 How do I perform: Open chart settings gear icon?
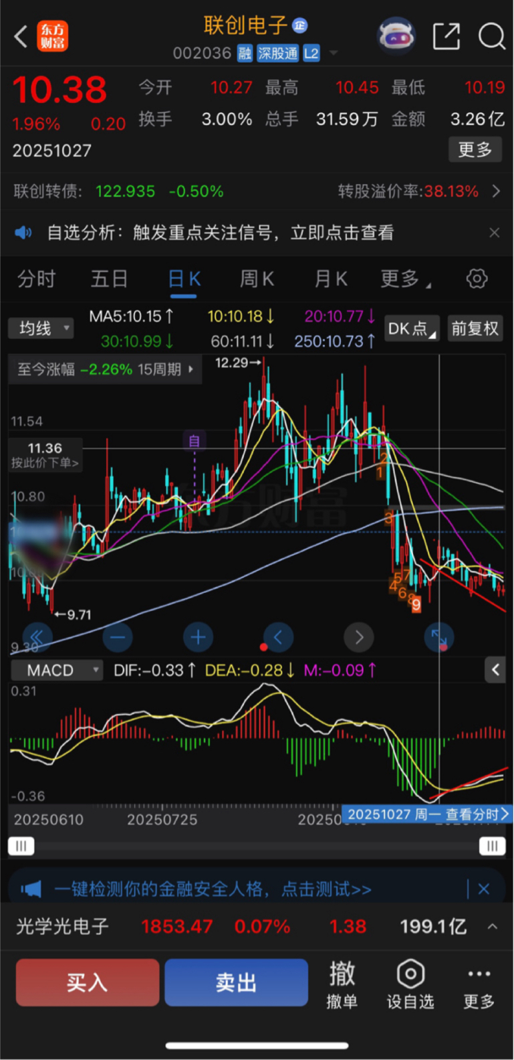point(477,278)
